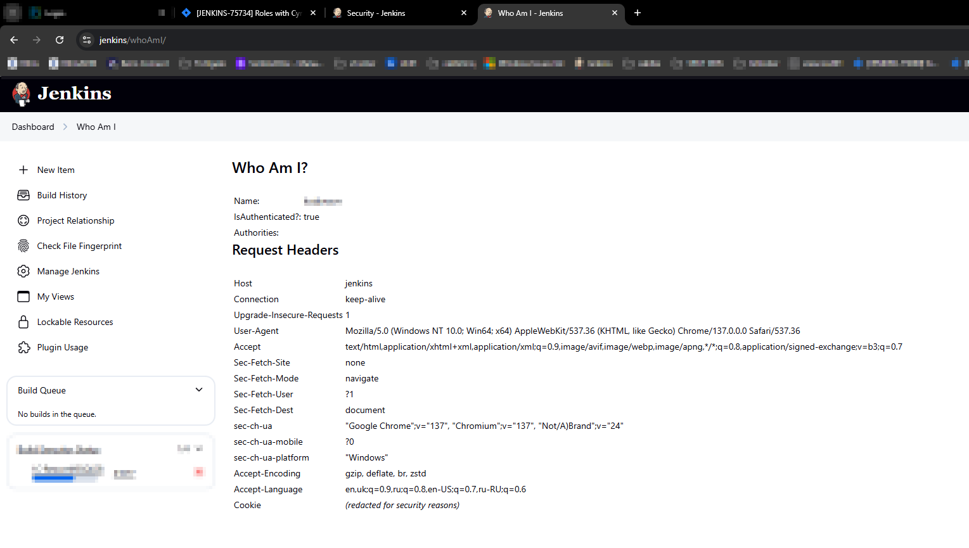The image size is (969, 548).
Task: Click the Project Relationship icon
Action: point(23,220)
